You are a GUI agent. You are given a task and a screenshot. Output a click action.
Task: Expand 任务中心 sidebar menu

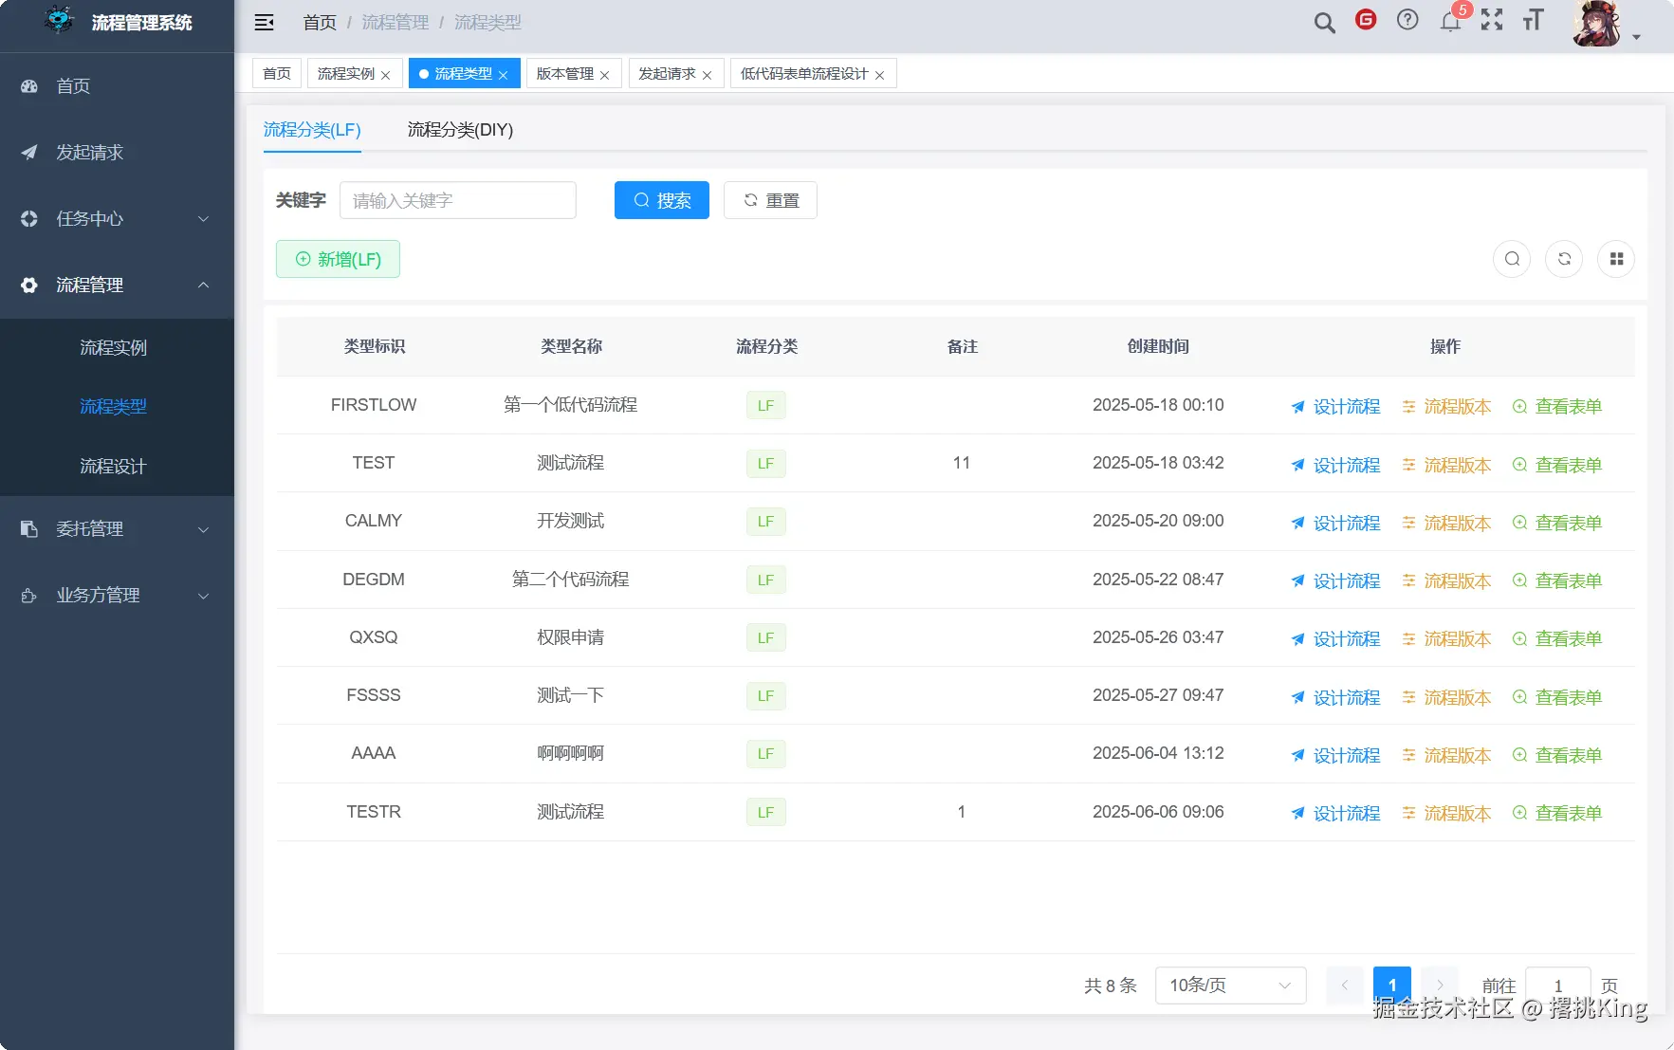[117, 219]
